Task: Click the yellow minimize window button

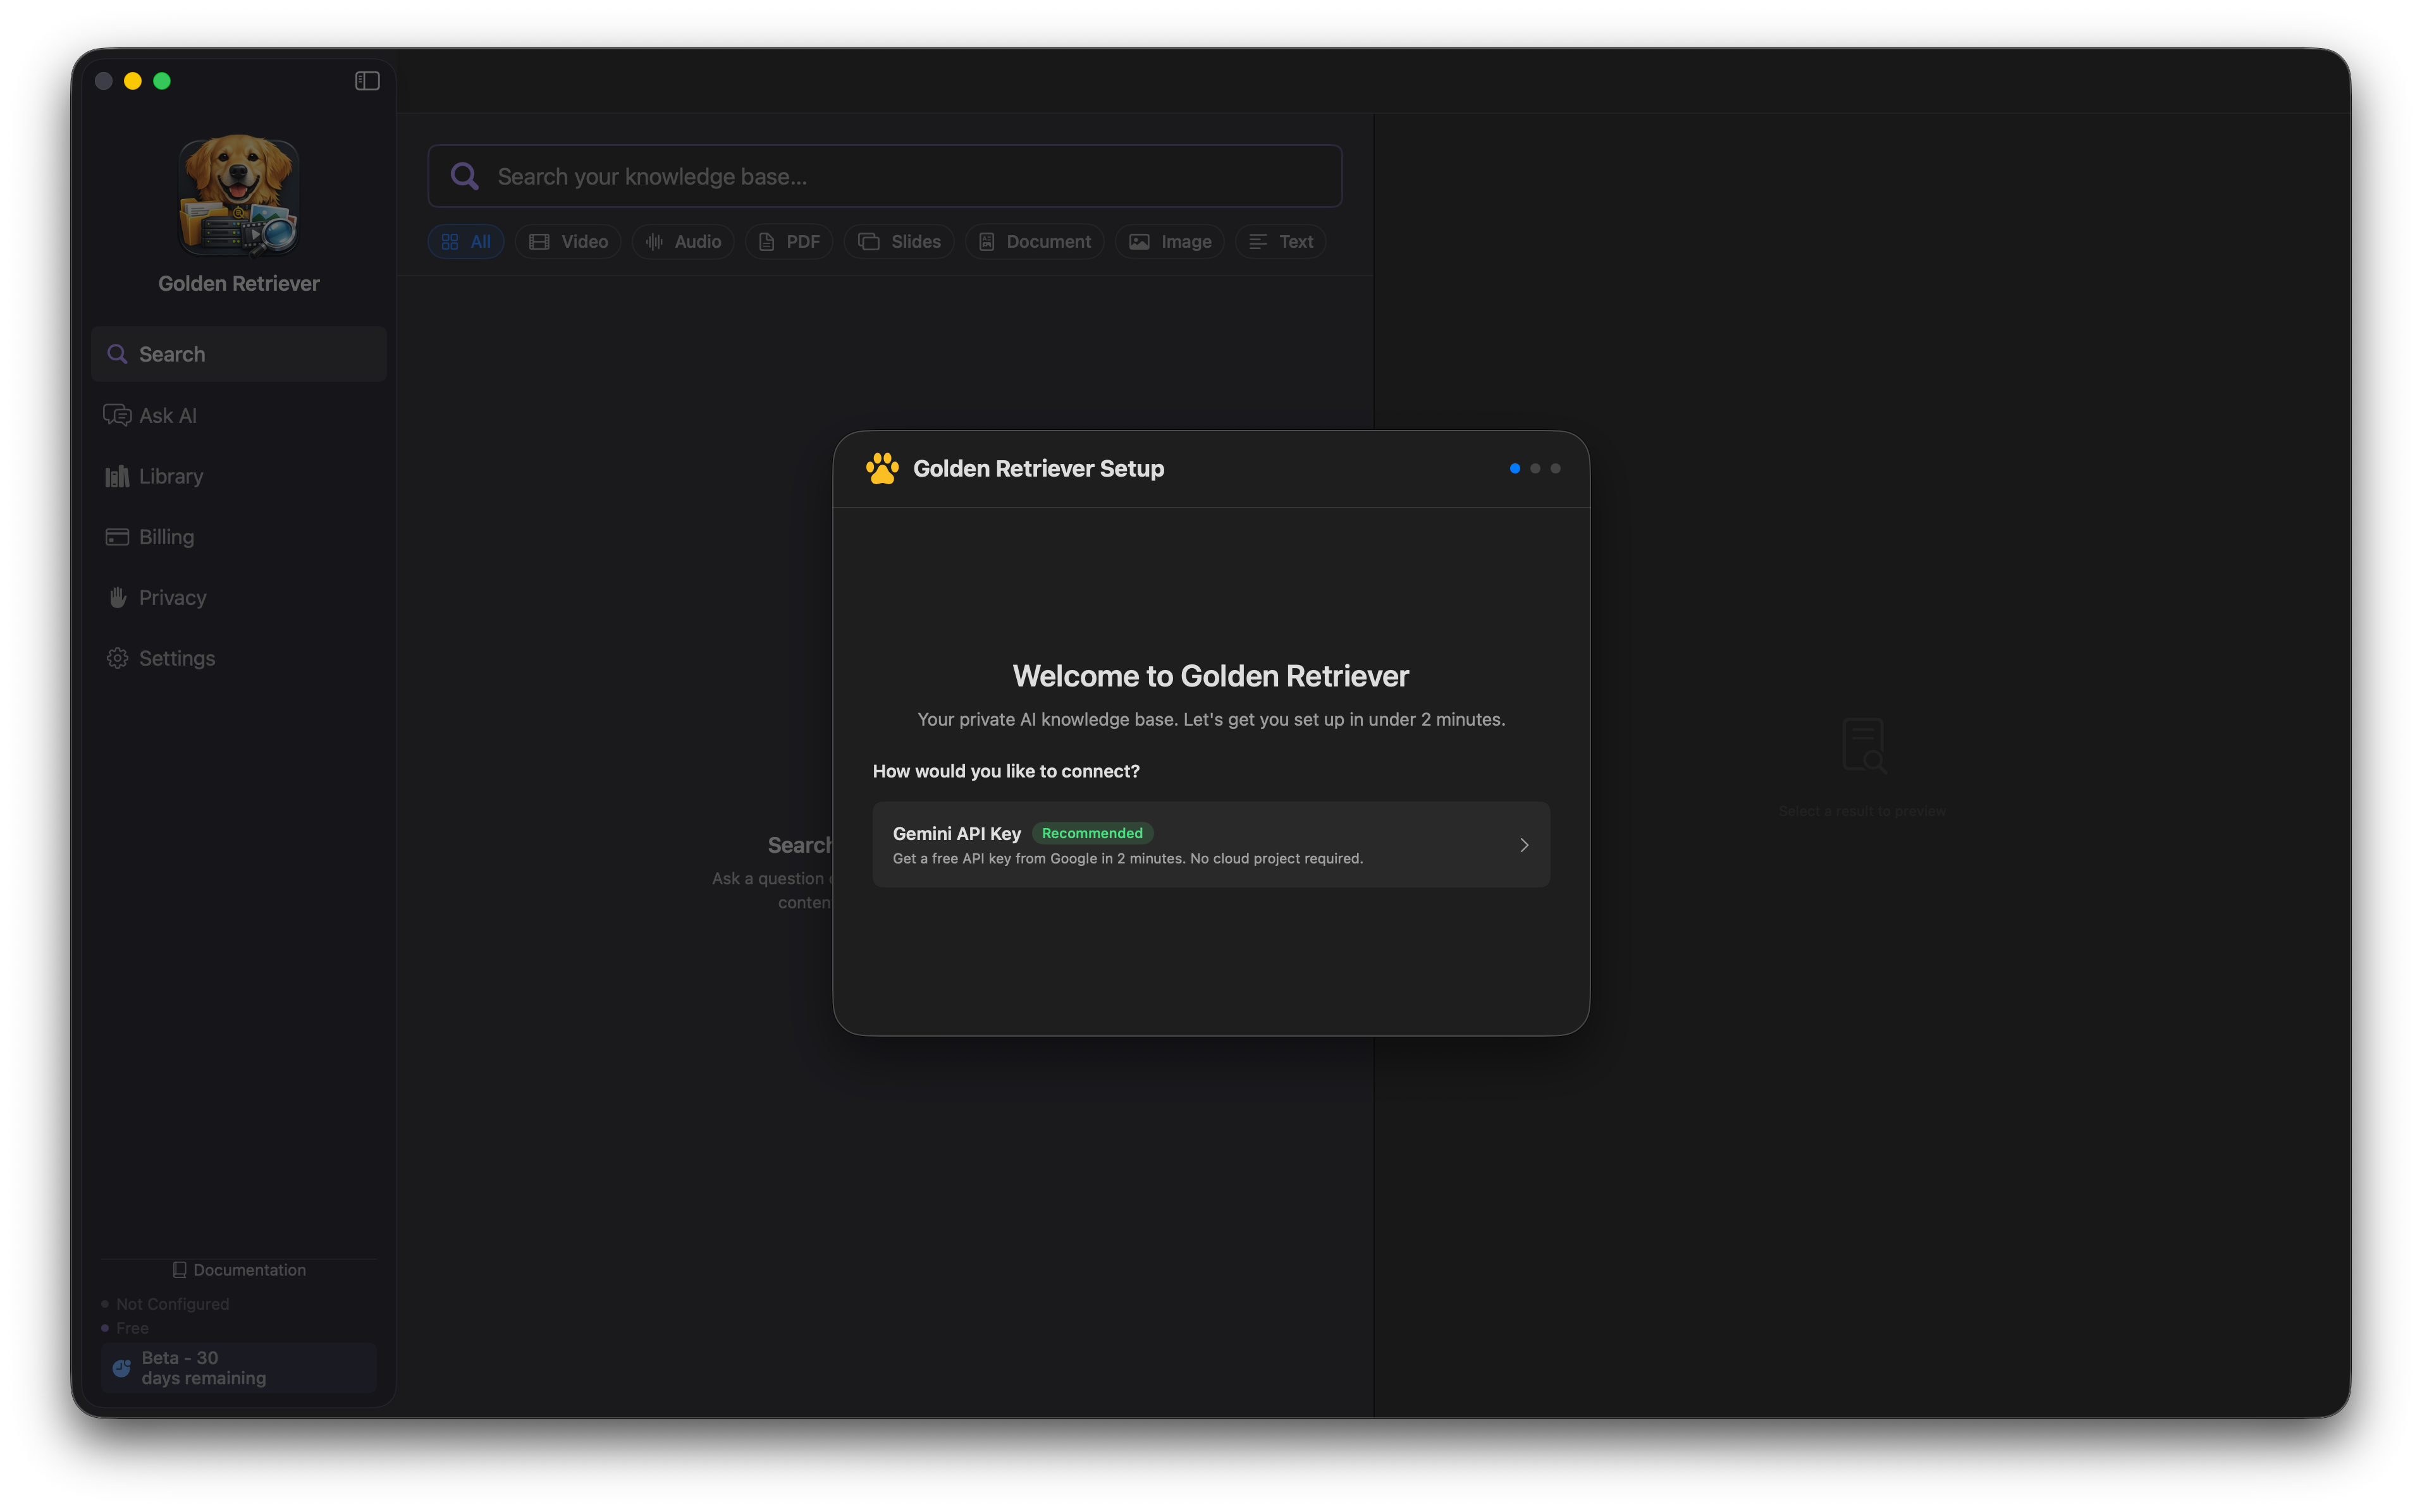Action: (x=132, y=81)
